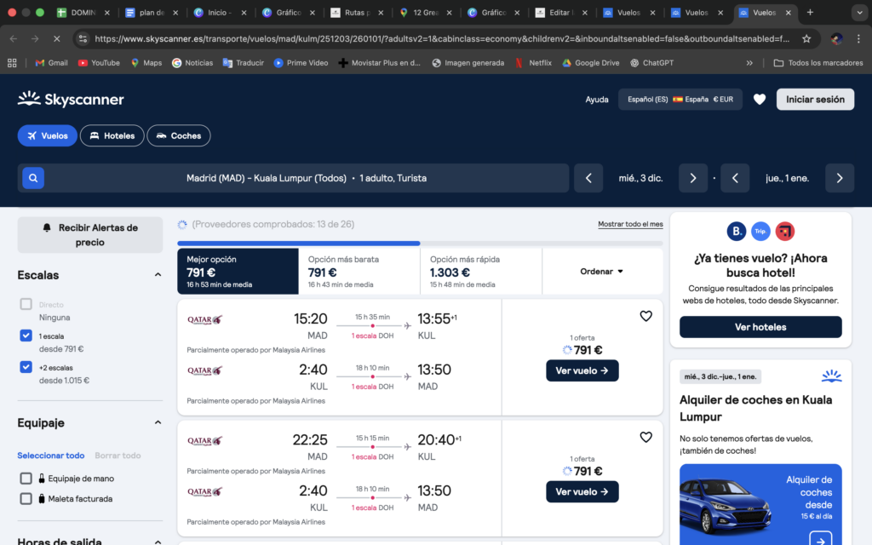Uncheck the 1 escala filter
The height and width of the screenshot is (545, 872).
coord(26,336)
